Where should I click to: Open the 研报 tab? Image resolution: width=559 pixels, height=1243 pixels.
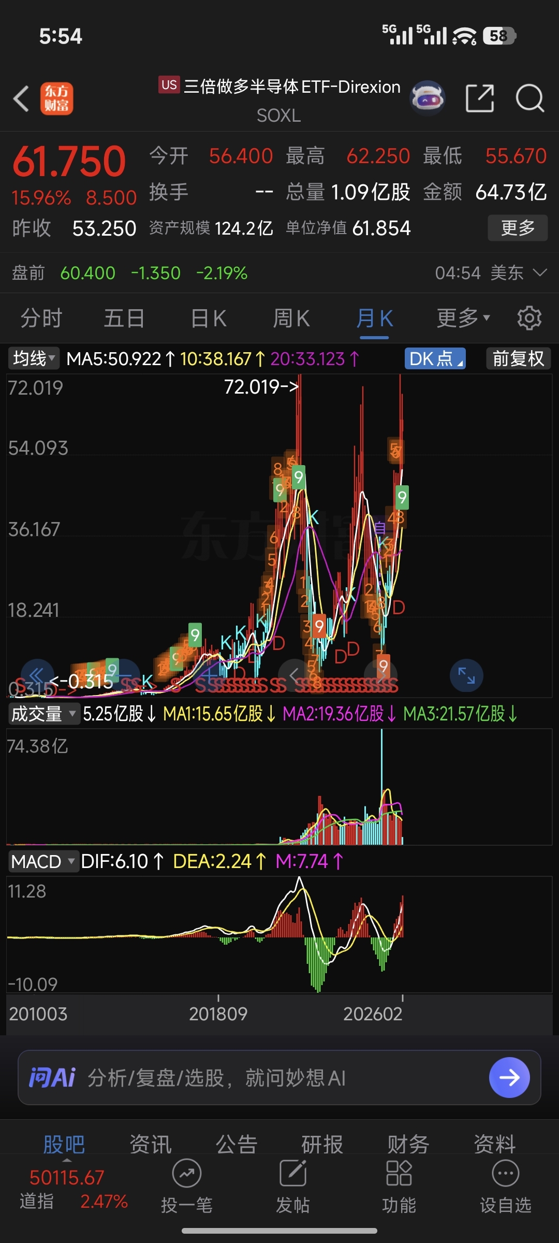pyautogui.click(x=322, y=1145)
